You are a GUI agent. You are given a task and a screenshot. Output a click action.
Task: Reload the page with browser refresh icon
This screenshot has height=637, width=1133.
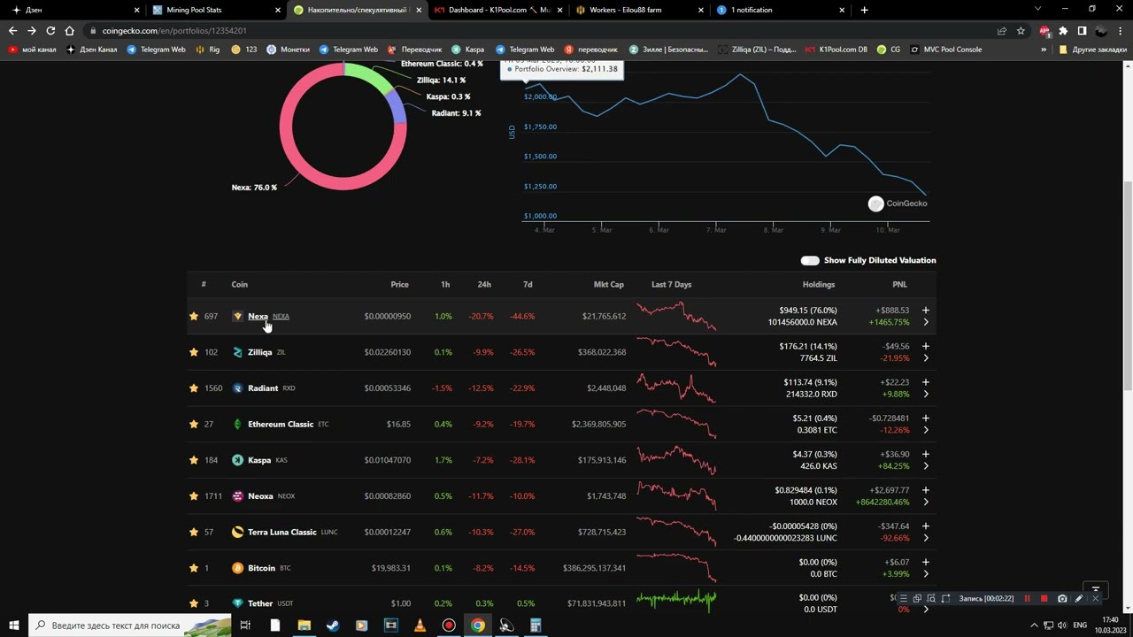coord(50,30)
